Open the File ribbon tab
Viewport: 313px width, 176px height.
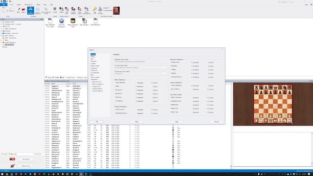click(3, 4)
